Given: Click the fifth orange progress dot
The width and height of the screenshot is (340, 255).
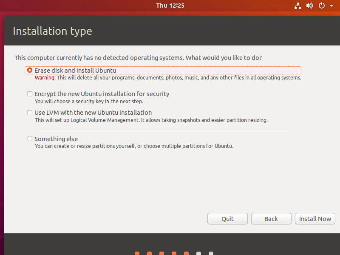Looking at the screenshot, I should point(186,254).
